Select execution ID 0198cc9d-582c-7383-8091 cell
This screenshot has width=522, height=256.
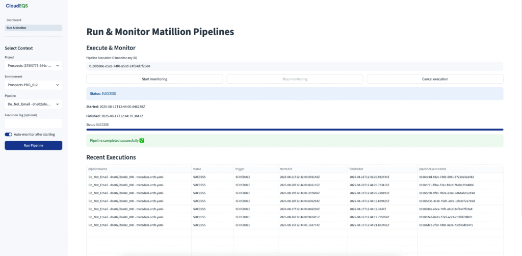(460, 177)
